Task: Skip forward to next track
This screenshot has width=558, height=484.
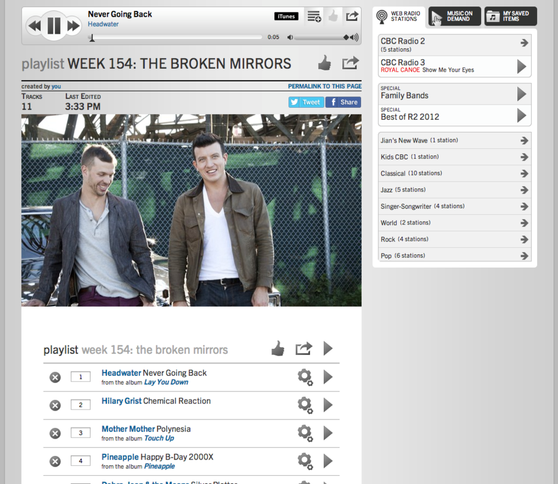Action: (x=73, y=26)
